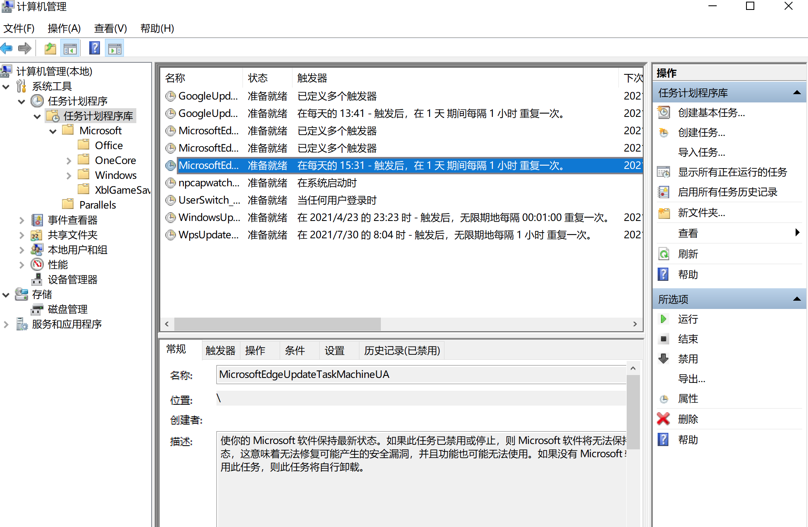Sort by the 状态 column header
Viewport: 808px width, 527px height.
[x=267, y=78]
